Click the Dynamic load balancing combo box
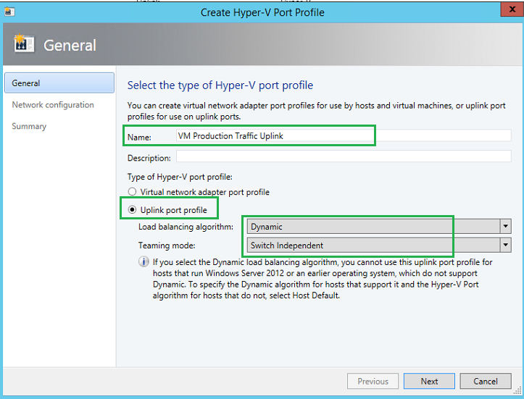 (379, 227)
